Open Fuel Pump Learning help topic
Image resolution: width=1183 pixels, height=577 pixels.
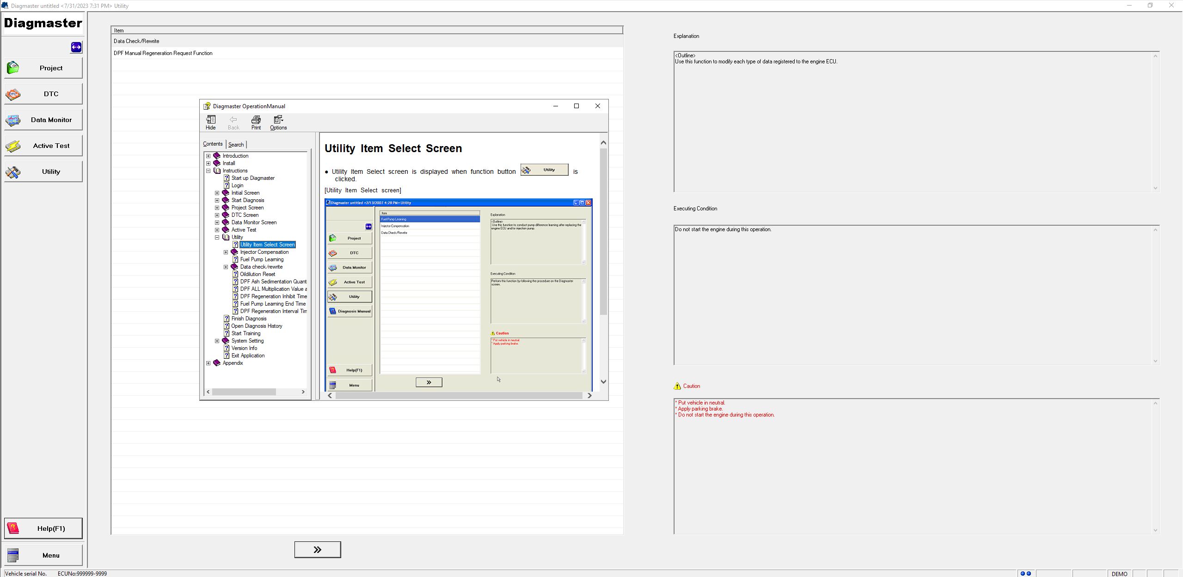[262, 259]
